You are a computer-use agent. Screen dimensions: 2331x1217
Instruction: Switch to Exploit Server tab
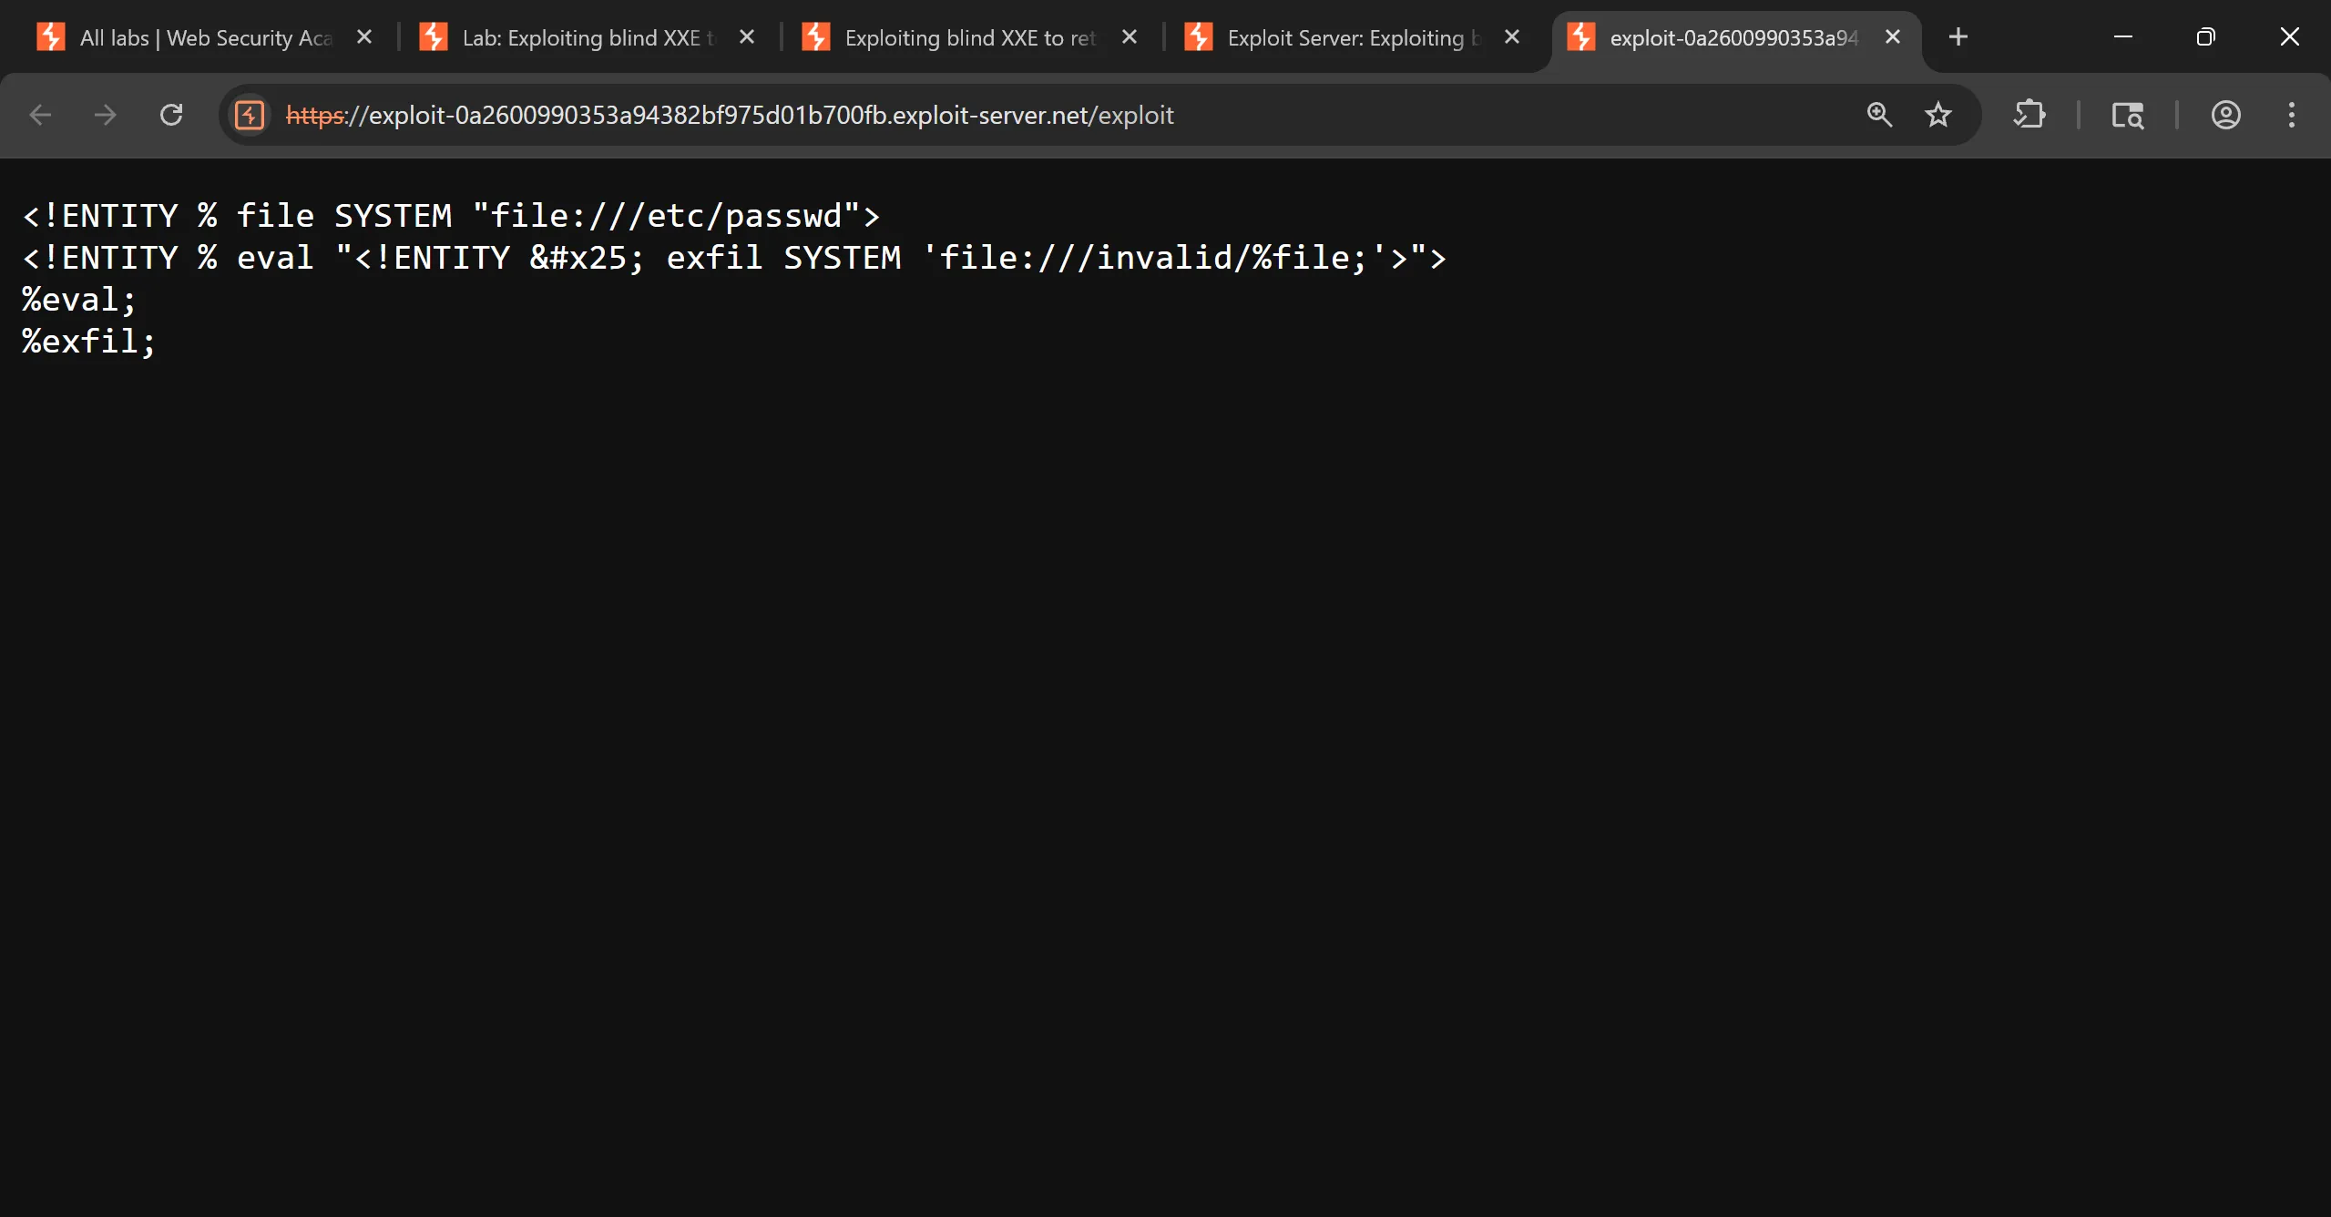(x=1353, y=37)
